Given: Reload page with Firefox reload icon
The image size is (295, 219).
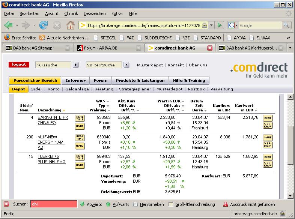Looking at the screenshot, I should point(44,25).
